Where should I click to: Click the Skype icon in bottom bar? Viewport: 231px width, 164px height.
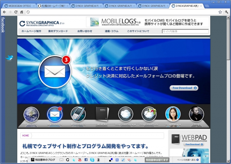(92, 160)
